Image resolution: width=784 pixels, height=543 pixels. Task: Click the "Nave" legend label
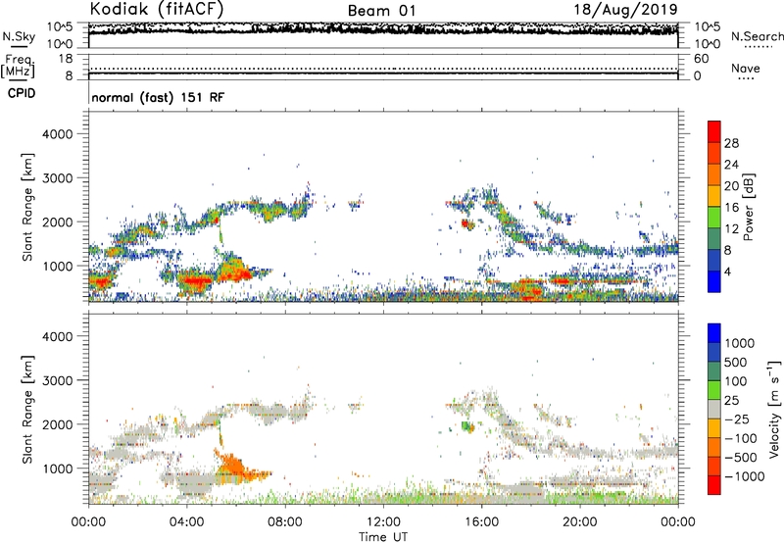(745, 68)
